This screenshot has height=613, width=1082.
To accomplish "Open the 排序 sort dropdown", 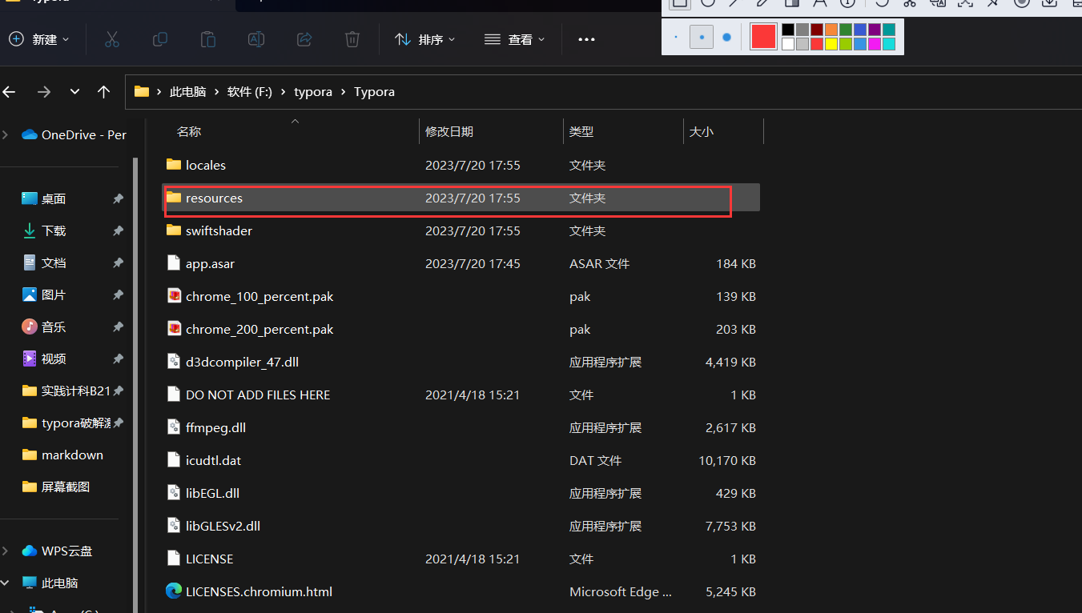I will (425, 39).
